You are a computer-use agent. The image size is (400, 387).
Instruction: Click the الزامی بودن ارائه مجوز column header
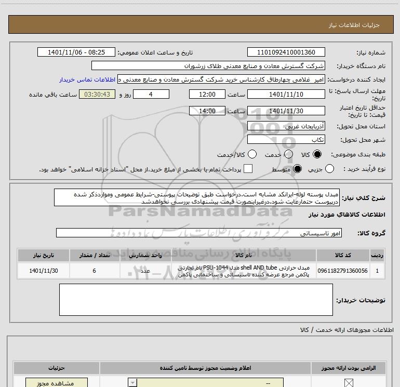(349, 368)
